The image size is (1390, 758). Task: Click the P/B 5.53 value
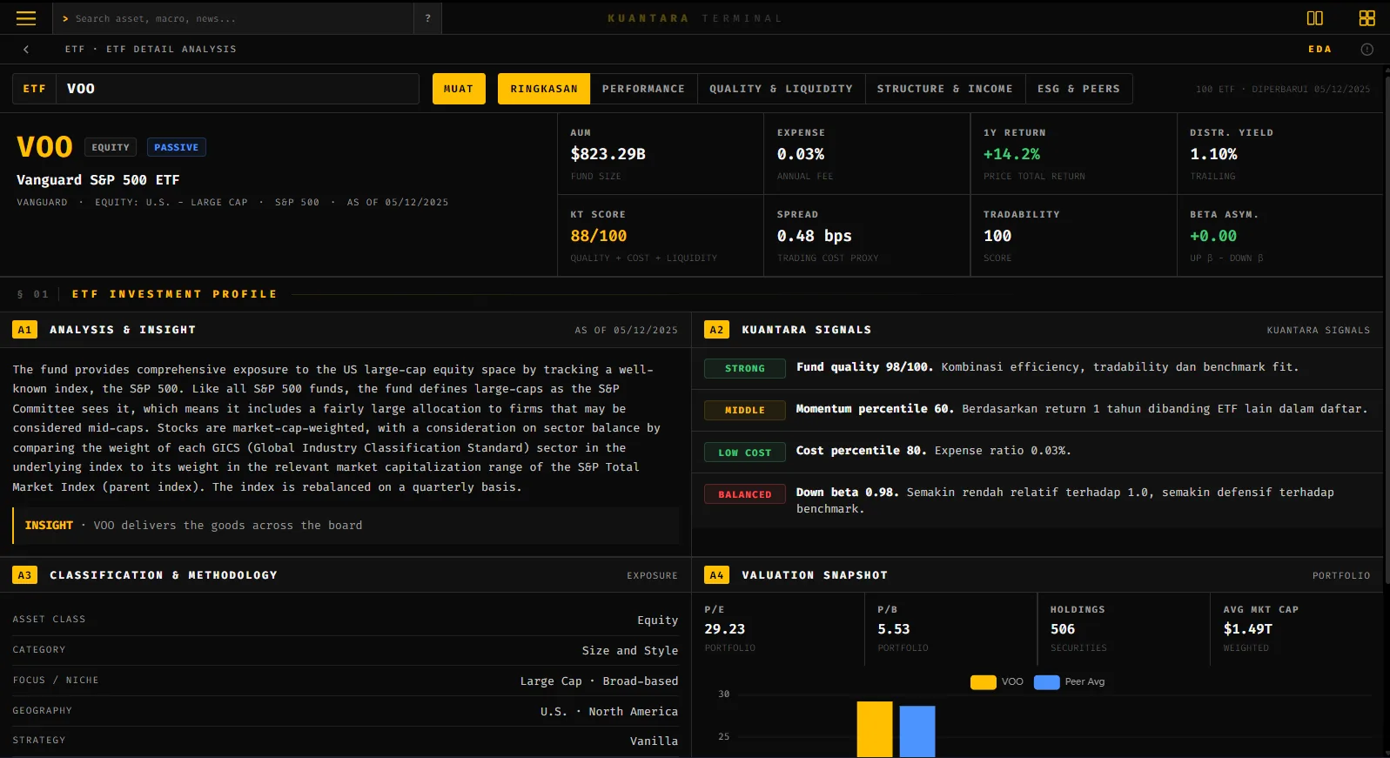coord(894,629)
